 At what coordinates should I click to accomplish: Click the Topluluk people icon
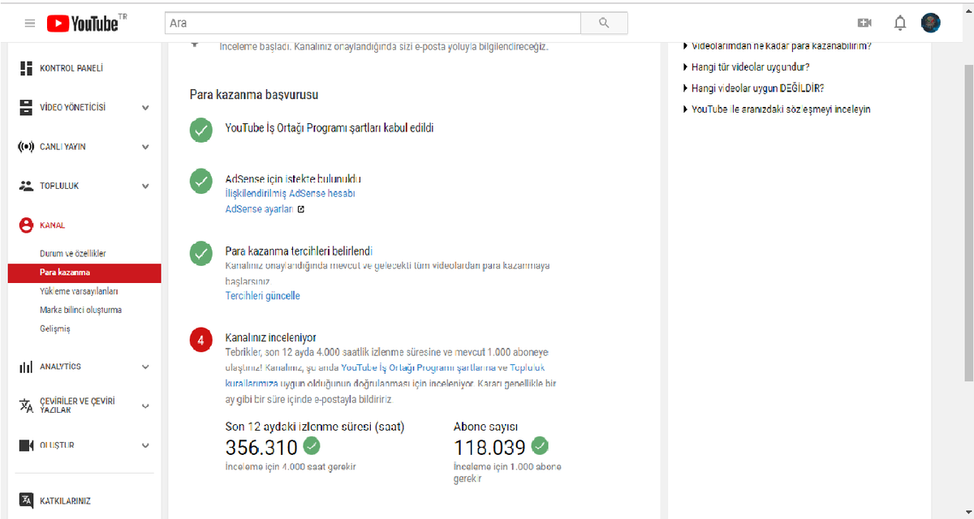pyautogui.click(x=25, y=186)
